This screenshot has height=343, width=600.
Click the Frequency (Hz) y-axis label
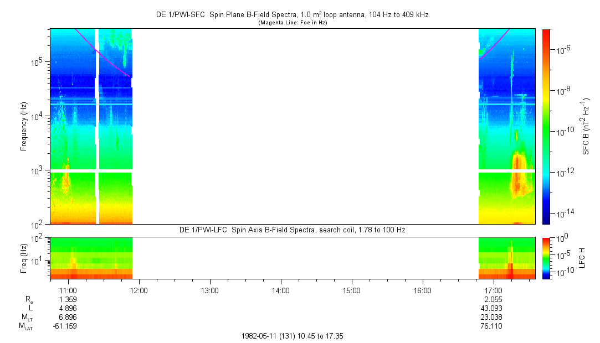(24, 126)
